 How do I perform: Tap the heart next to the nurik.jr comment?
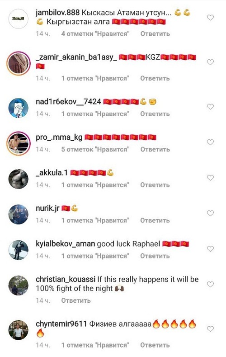[x=210, y=213]
